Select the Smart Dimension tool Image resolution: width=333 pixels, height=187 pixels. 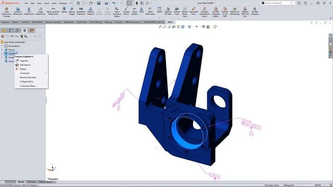pyautogui.click(x=150, y=11)
